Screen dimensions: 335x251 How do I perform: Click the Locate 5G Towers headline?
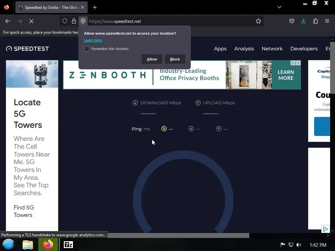coord(28,113)
